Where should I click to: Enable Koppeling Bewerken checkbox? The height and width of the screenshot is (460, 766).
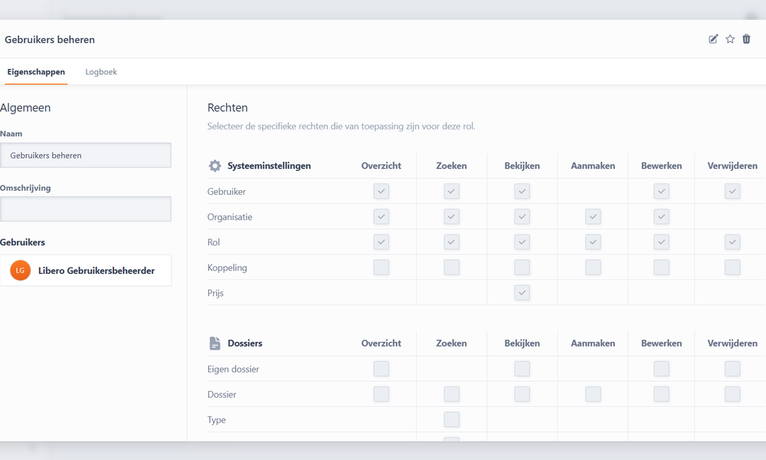[x=662, y=268]
